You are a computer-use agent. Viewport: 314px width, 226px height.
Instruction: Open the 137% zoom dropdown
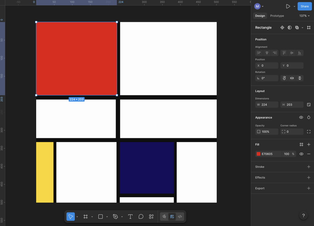click(x=304, y=16)
